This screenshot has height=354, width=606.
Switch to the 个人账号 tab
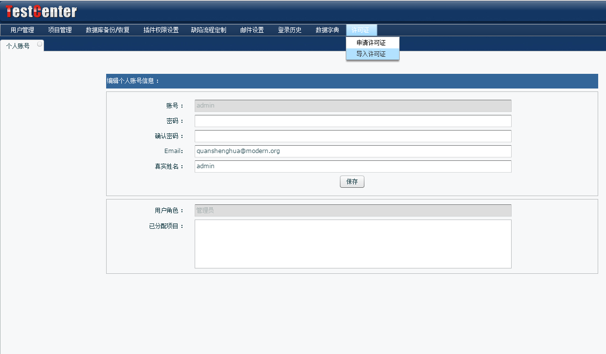point(18,46)
